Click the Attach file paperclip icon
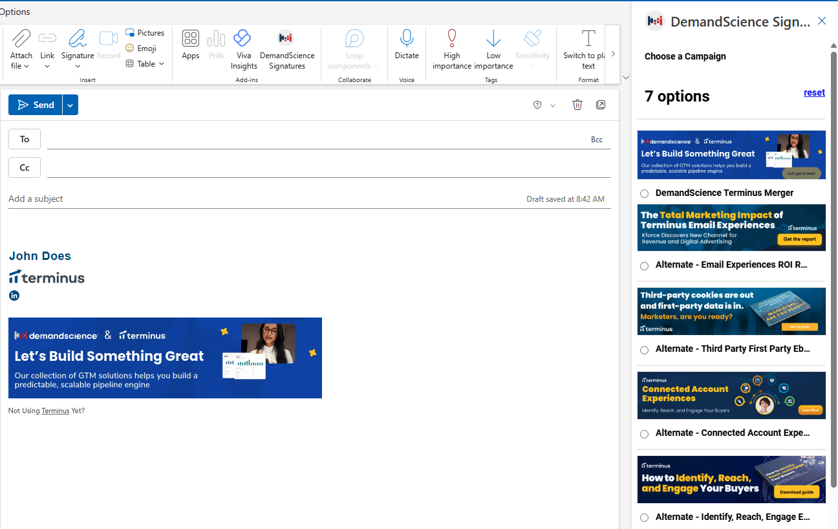Viewport: 838px width, 529px height. (21, 38)
